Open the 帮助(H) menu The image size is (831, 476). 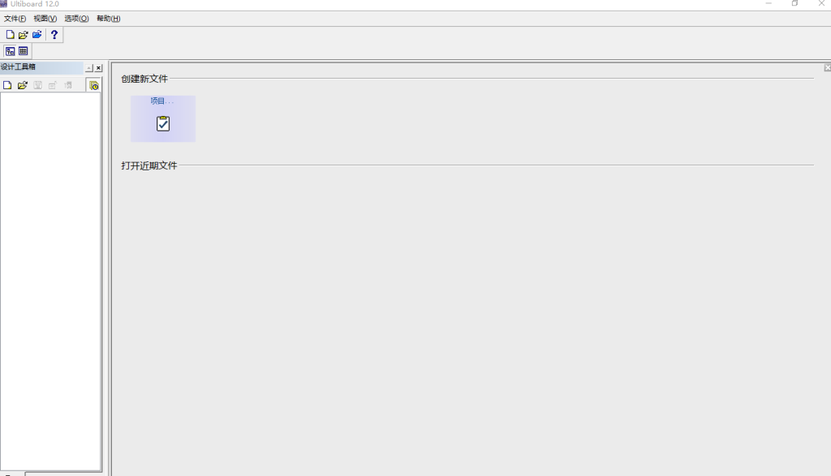(108, 19)
